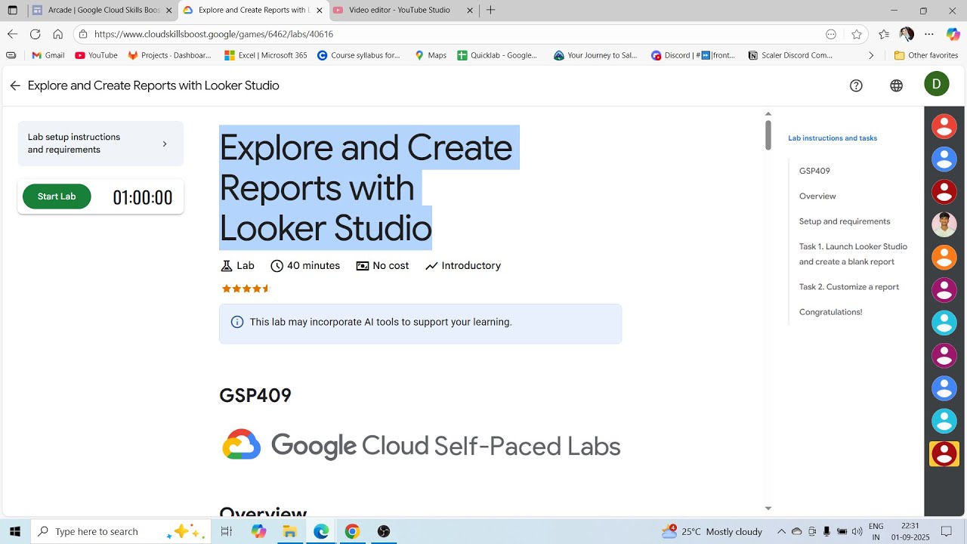Open the tab actions menu icon
The height and width of the screenshot is (544, 967).
click(x=12, y=11)
